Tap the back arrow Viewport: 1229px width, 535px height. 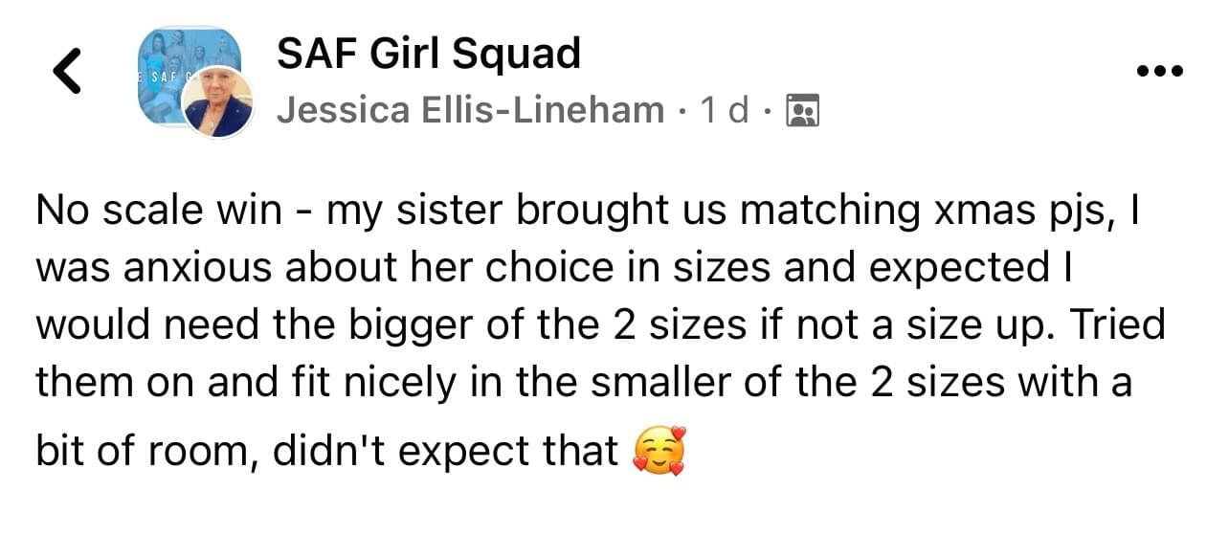tap(66, 71)
